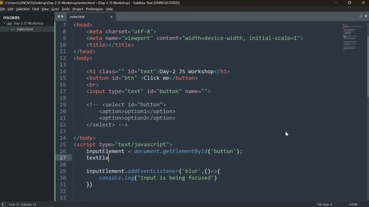This screenshot has height=207, width=369.
Task: Place cursor after textEle on line 27
Action: coord(109,158)
